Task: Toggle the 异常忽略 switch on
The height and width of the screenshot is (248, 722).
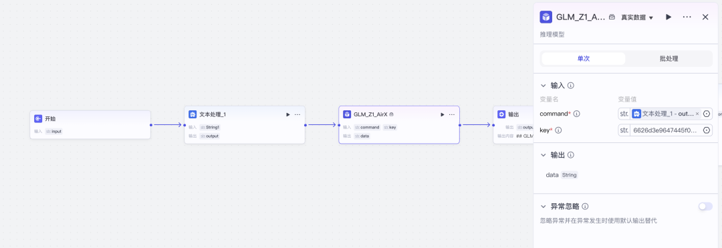Action: coord(705,207)
